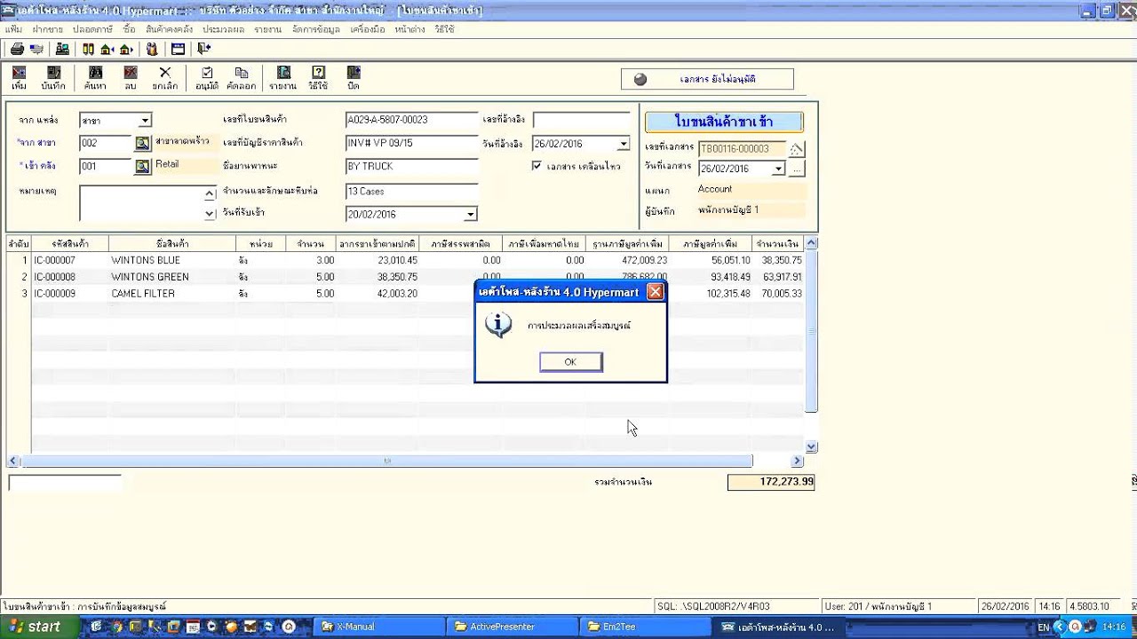1137x639 pixels.
Task: Click the house icon with left-pointing arrow
Action: (107, 49)
